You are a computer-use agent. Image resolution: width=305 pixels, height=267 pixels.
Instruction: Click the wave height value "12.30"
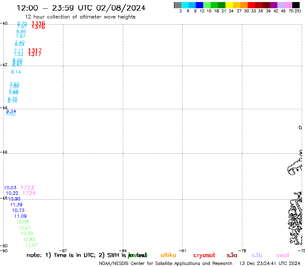click(x=27, y=233)
